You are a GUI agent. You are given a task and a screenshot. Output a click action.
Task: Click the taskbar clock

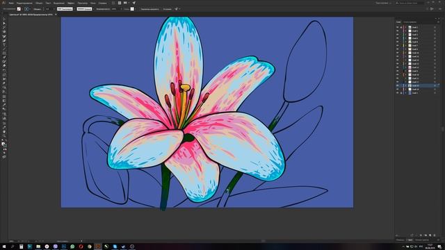[x=430, y=247]
